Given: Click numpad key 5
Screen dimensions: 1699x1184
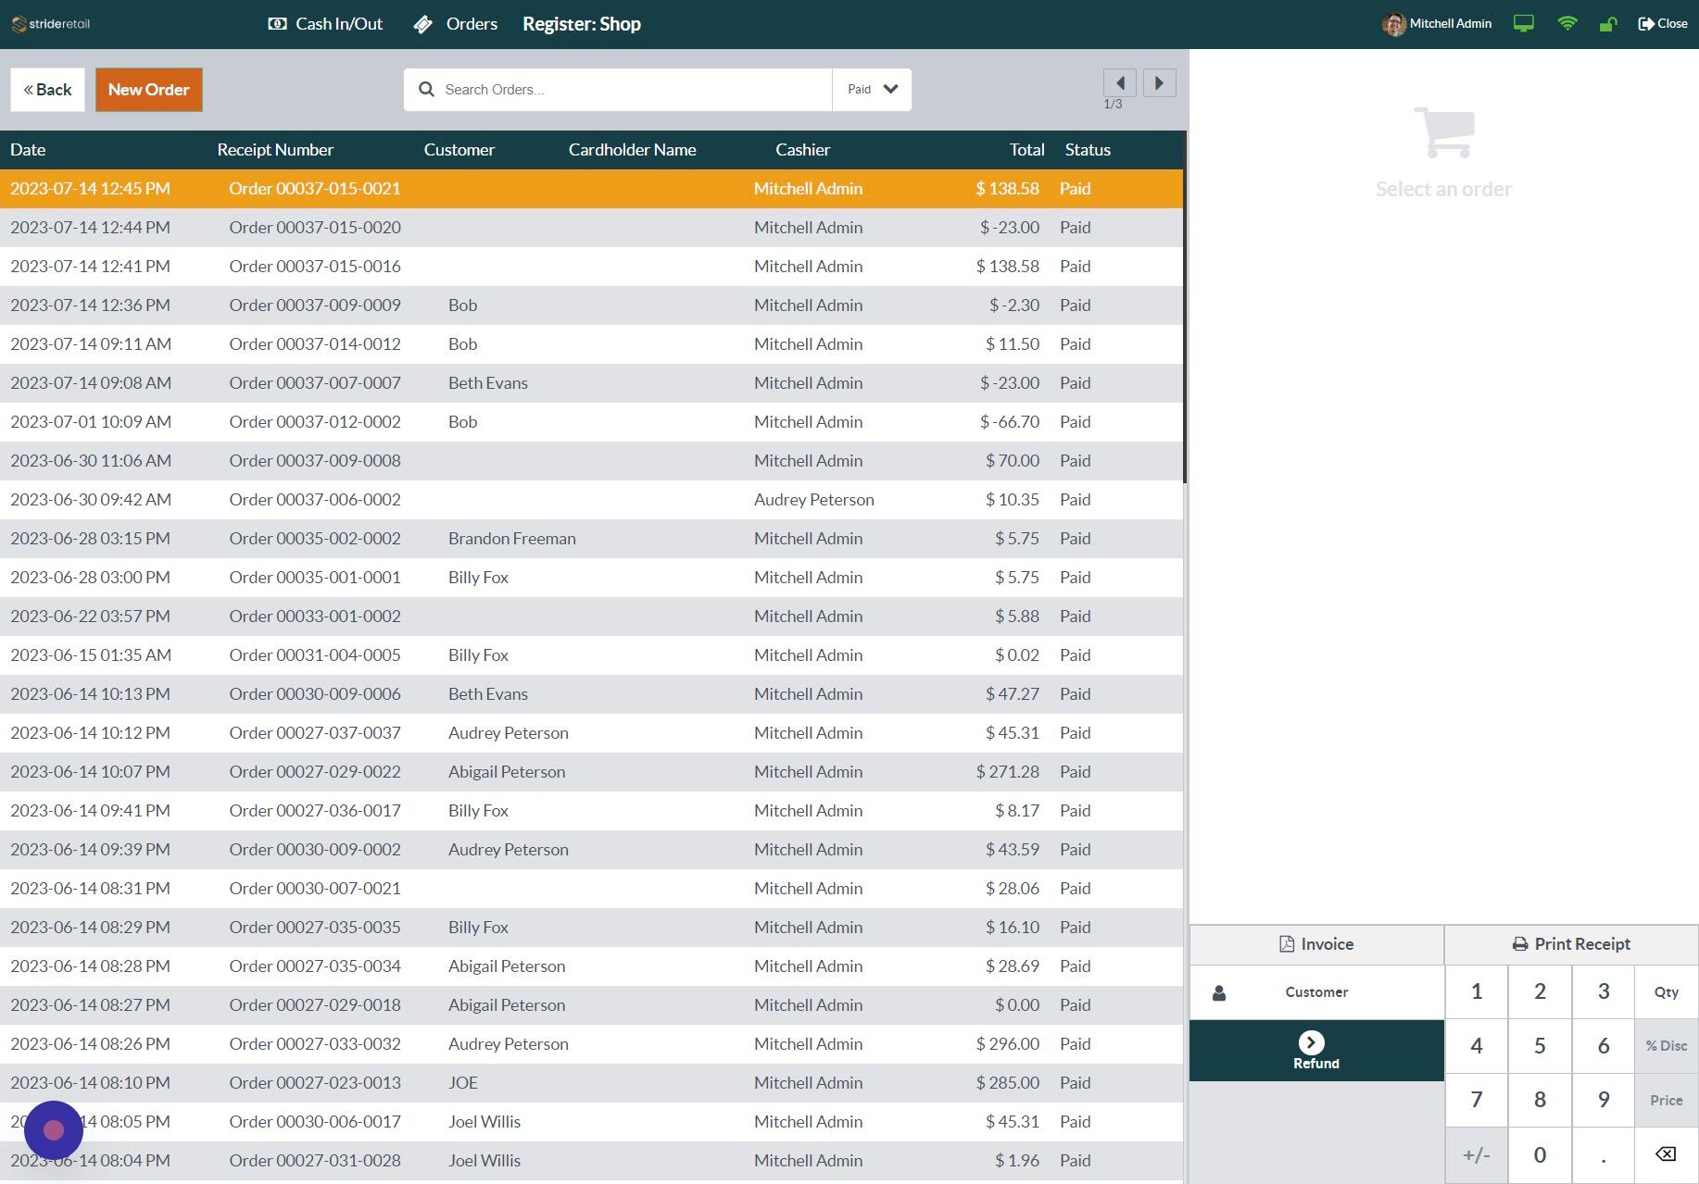Looking at the screenshot, I should [1540, 1046].
